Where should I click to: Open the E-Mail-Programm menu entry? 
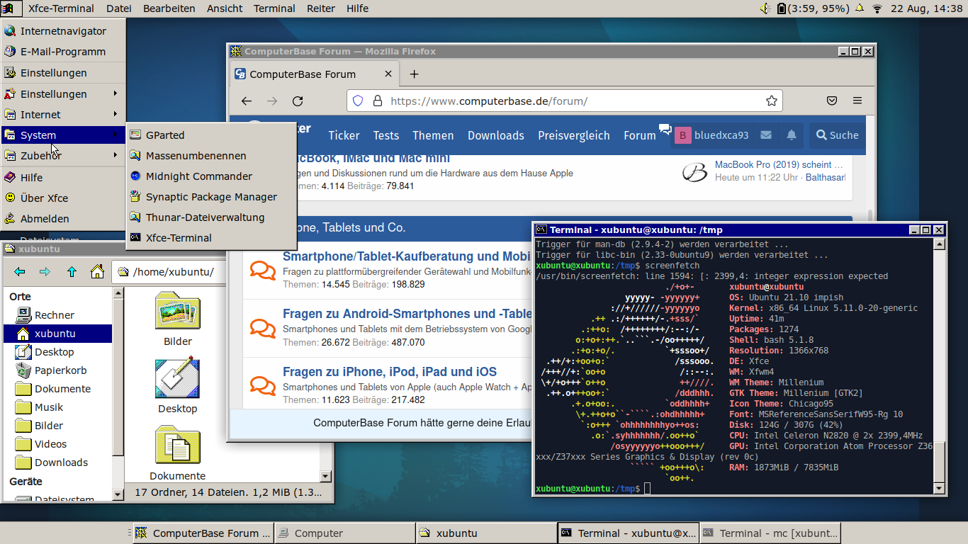tap(63, 52)
